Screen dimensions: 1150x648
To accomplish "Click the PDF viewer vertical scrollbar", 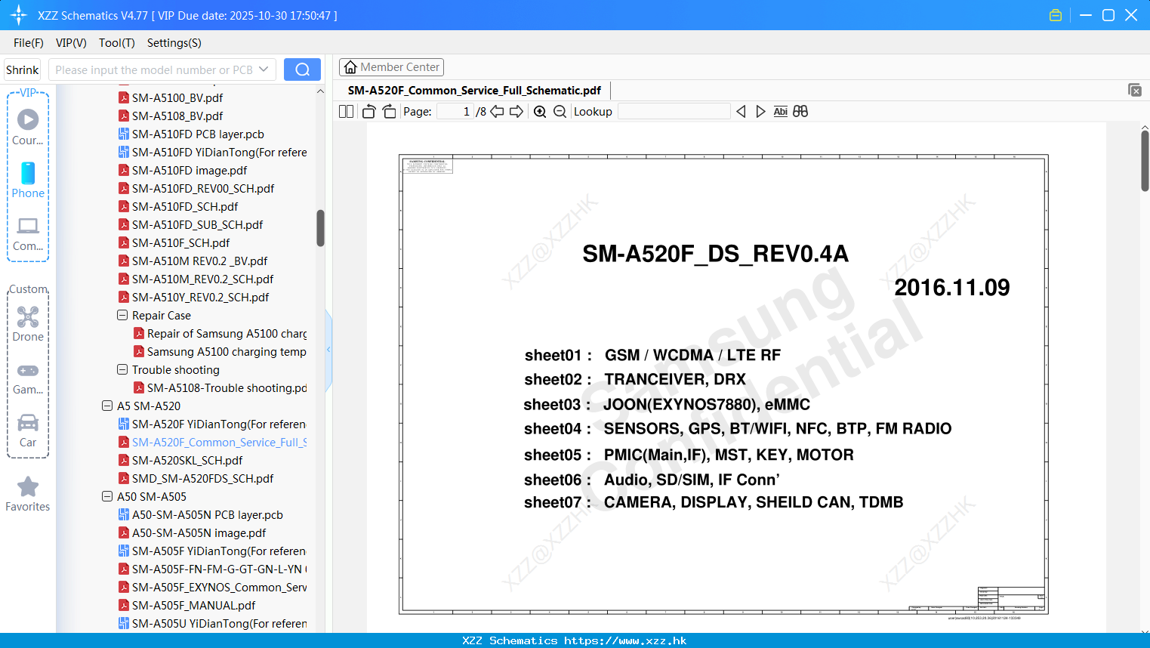I will 1145,161.
